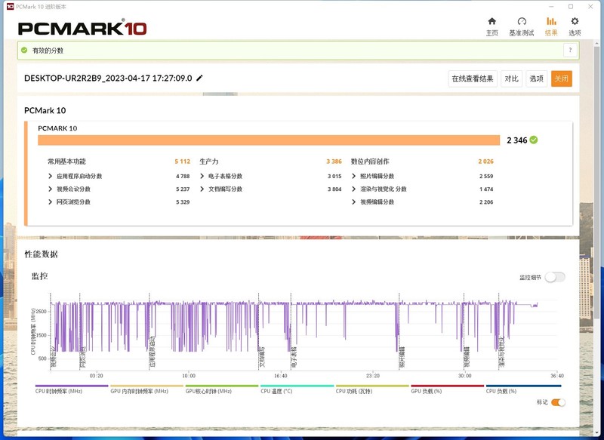
Task: Click the 在线查看结果 button
Action: click(473, 78)
